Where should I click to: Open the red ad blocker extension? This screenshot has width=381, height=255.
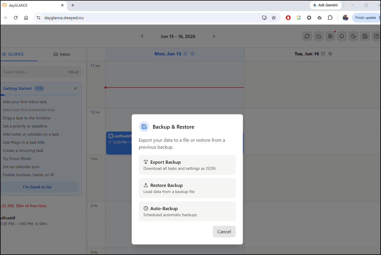pos(288,18)
